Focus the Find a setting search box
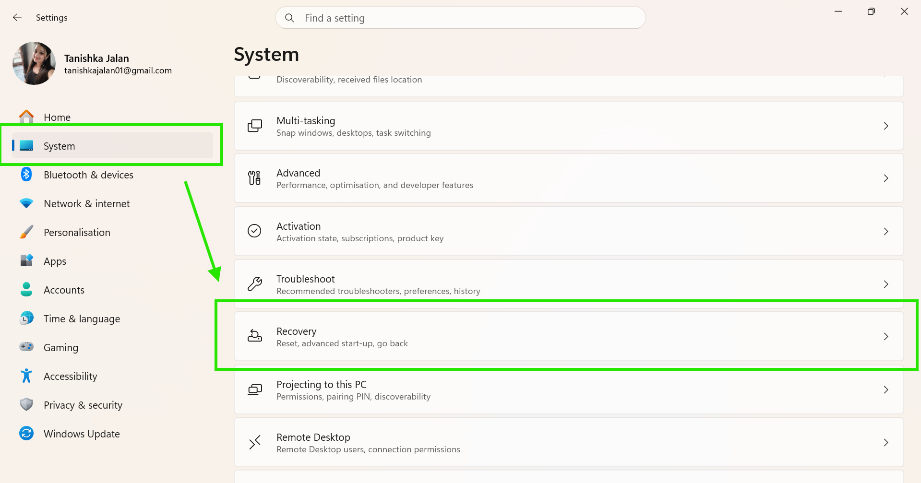Viewport: 921px width, 483px height. [x=461, y=18]
